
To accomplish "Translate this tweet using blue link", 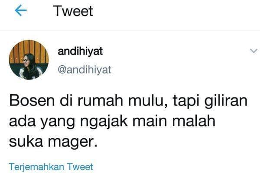I will coord(51,167).
